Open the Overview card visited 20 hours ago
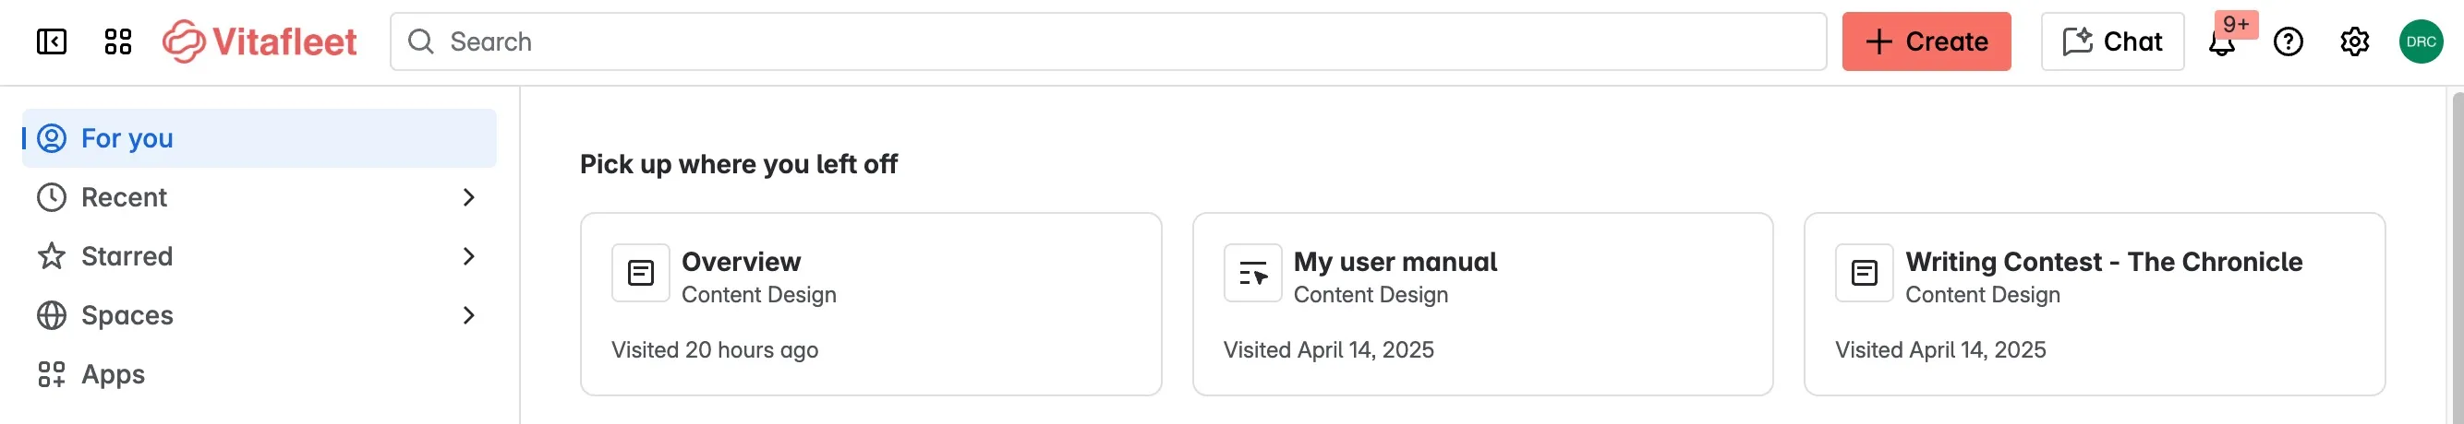This screenshot has width=2464, height=424. coord(870,303)
